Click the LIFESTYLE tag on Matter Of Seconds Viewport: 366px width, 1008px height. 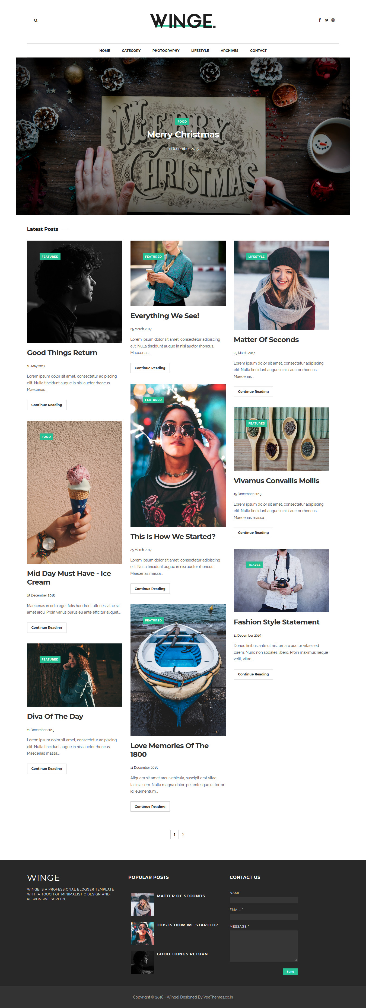256,257
